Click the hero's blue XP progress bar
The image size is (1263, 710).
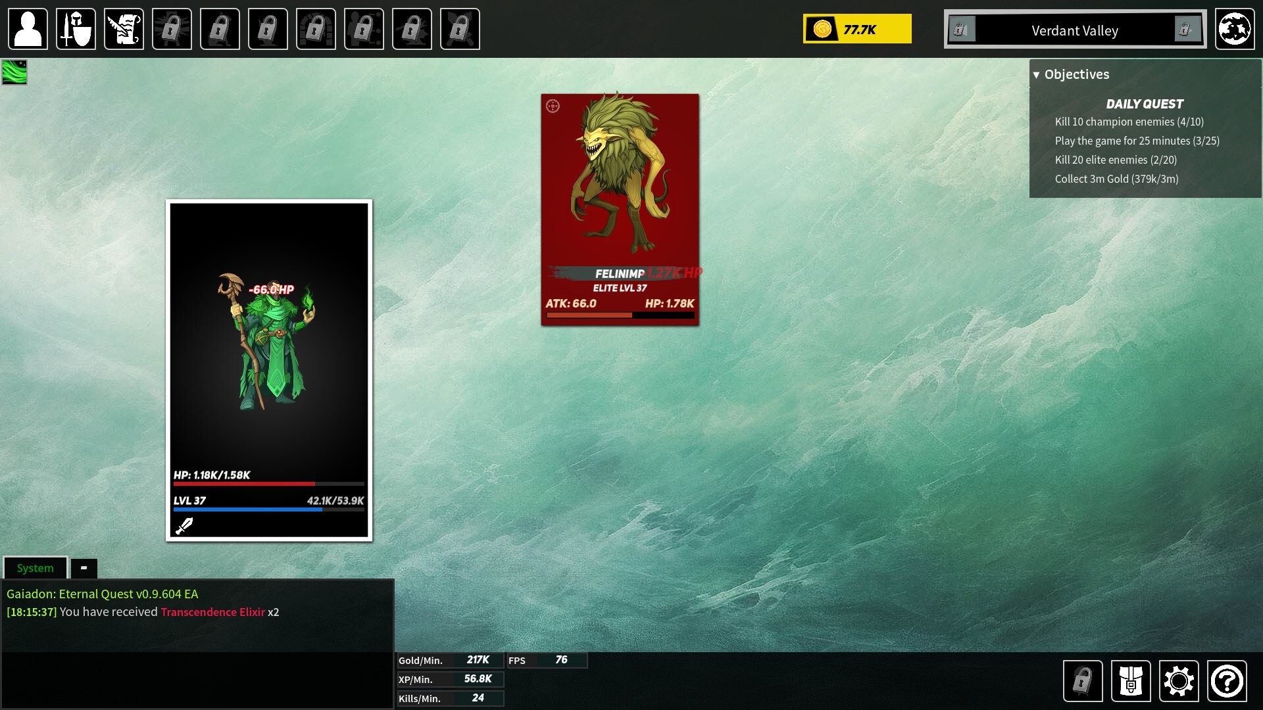pos(268,509)
